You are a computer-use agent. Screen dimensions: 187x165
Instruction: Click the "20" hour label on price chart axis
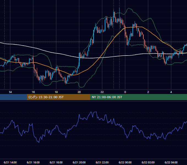click(x=79, y=92)
